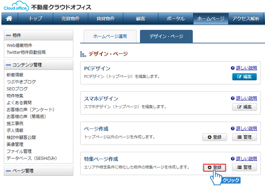Open Twitter物件自動投稿 in sidebar

tap(26, 52)
